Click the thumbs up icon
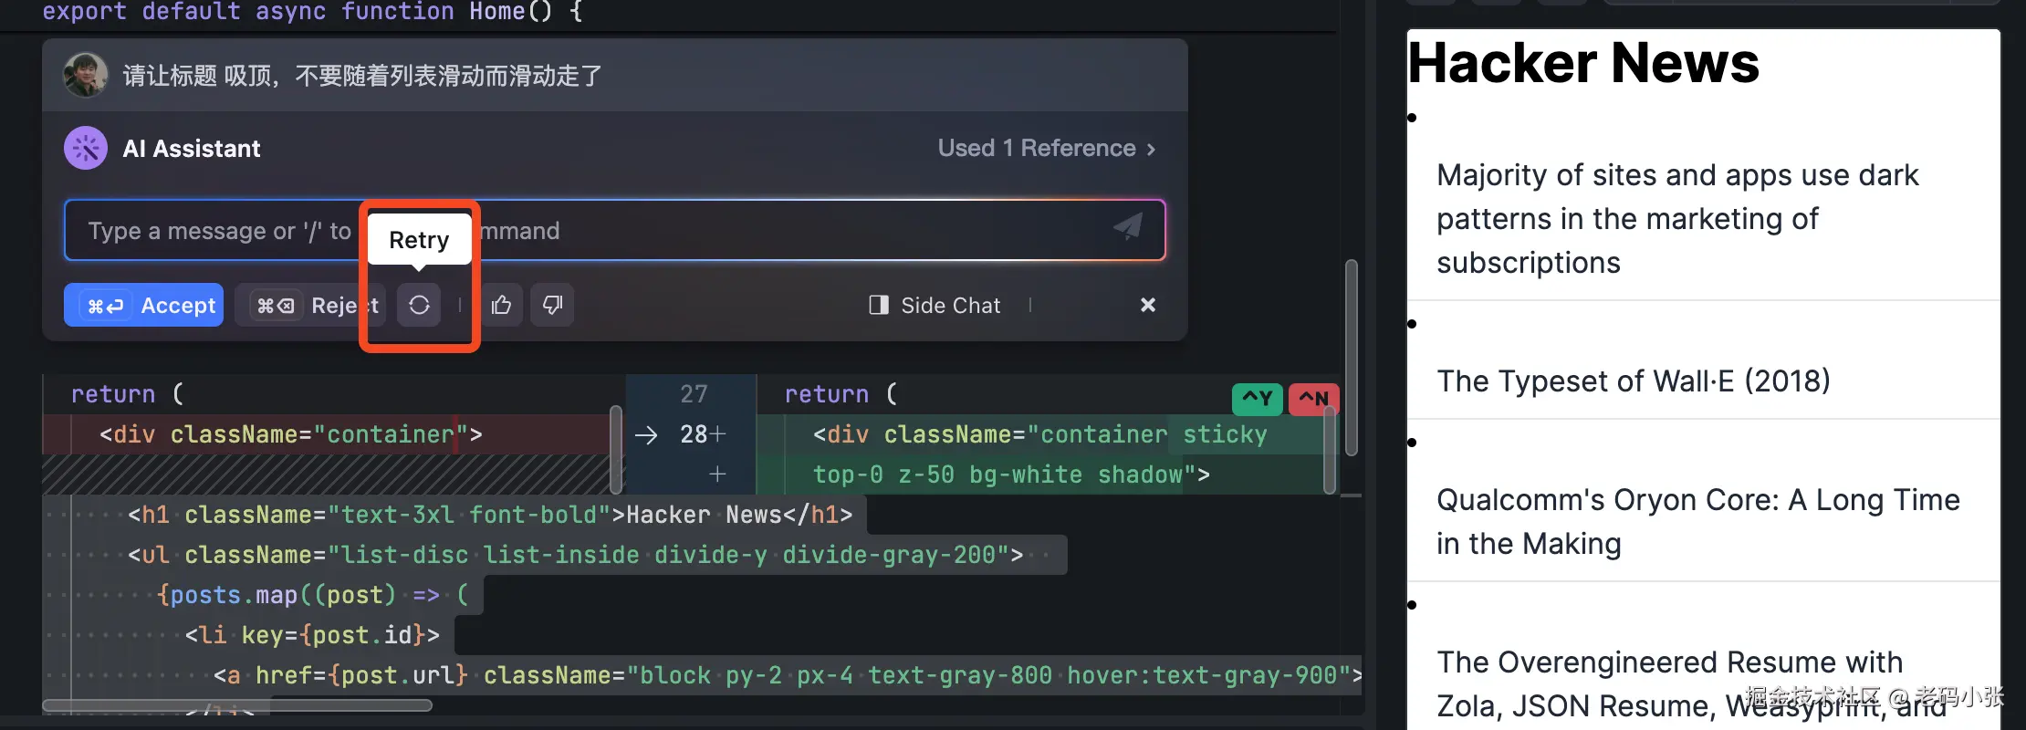Image resolution: width=2026 pixels, height=730 pixels. pyautogui.click(x=501, y=305)
